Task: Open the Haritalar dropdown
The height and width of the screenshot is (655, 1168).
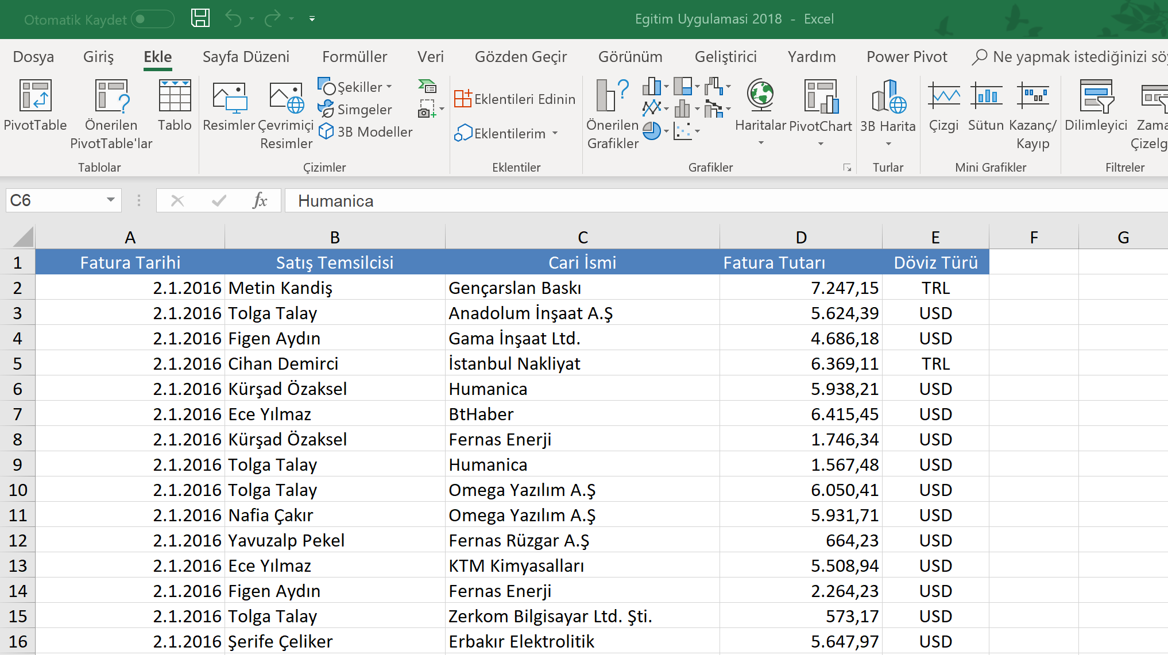Action: [x=760, y=142]
